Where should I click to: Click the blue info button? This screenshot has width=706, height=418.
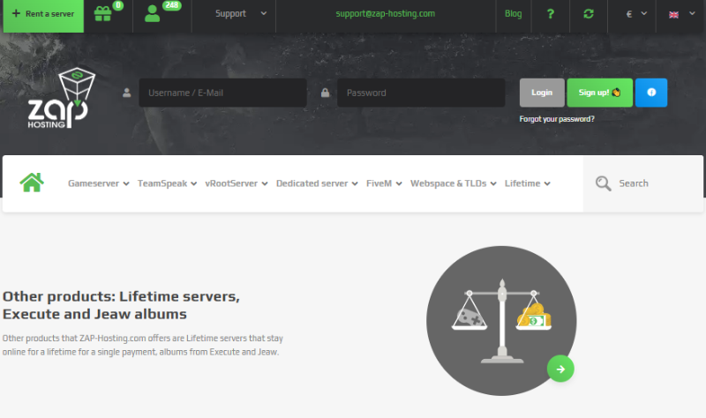tap(651, 93)
